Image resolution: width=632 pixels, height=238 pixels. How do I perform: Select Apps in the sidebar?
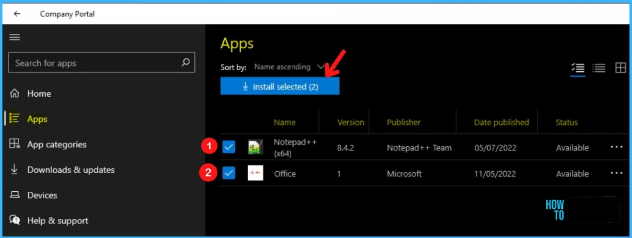[37, 119]
